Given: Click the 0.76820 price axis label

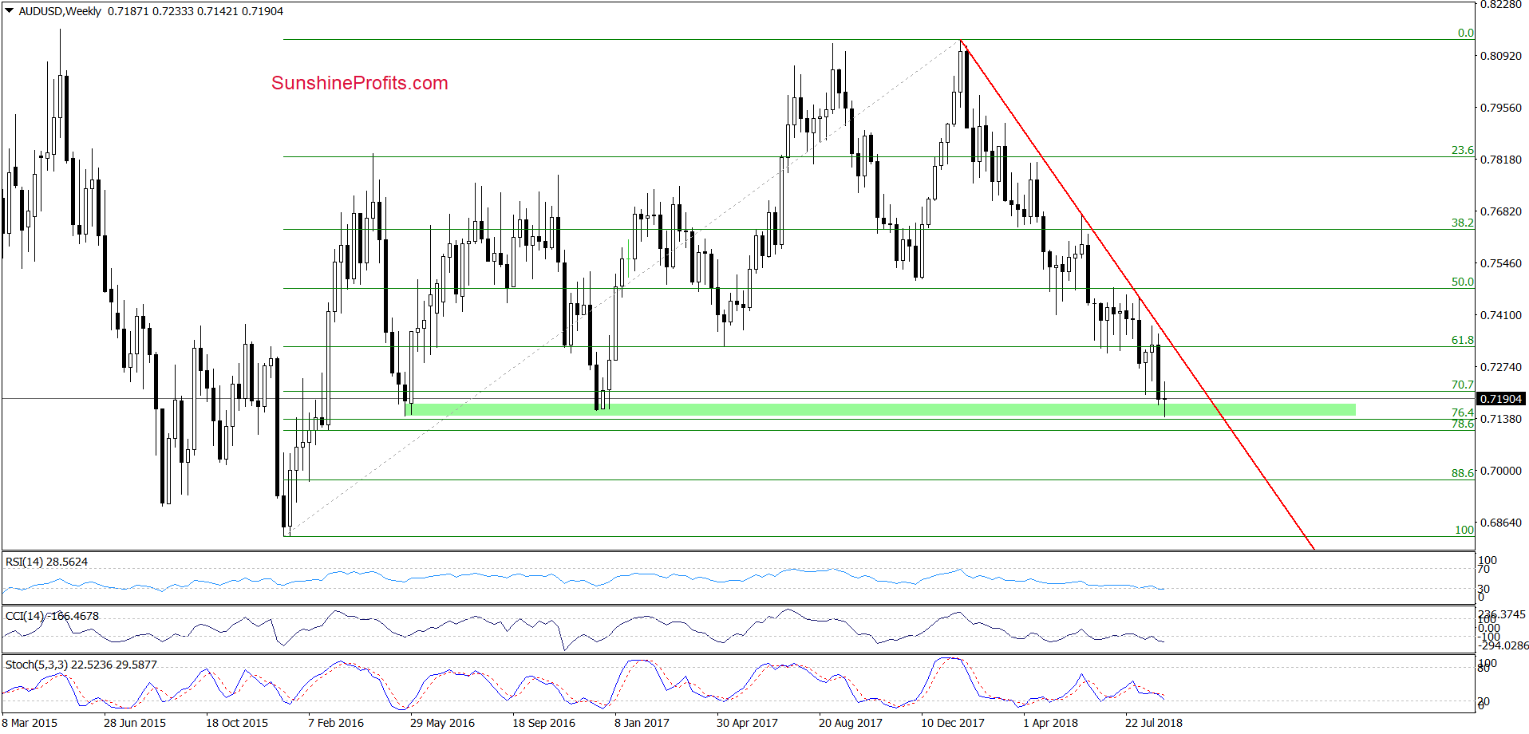Looking at the screenshot, I should point(1501,211).
